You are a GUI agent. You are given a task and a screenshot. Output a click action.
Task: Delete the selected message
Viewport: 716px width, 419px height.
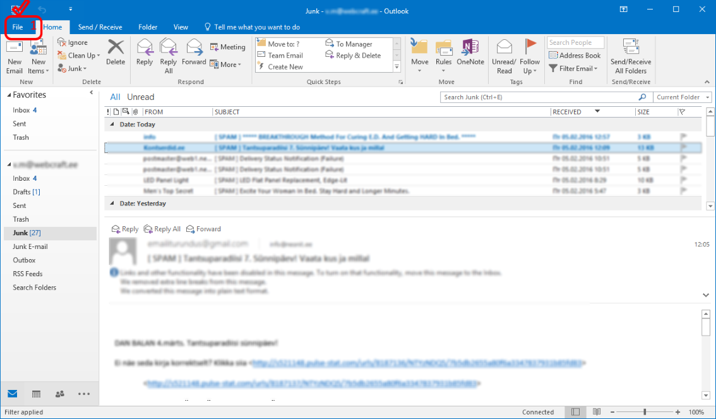tap(116, 52)
